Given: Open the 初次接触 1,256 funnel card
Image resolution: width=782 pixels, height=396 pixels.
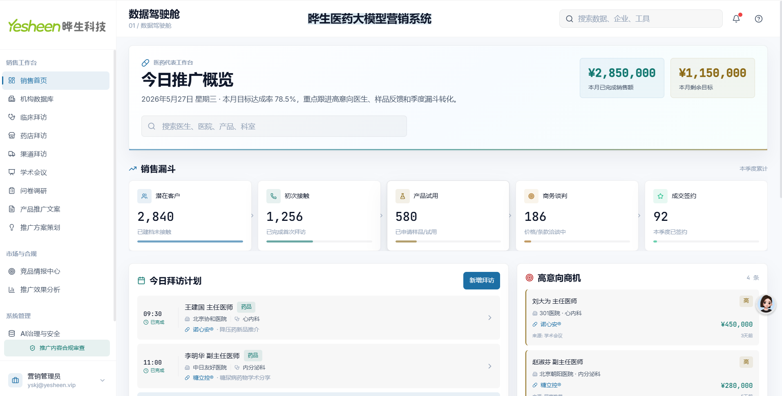Looking at the screenshot, I should click(x=319, y=216).
